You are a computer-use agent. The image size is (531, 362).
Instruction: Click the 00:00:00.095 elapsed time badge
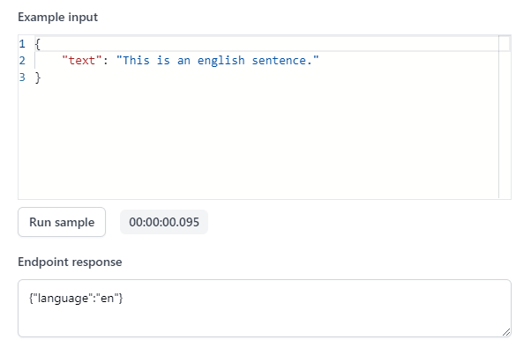[164, 222]
